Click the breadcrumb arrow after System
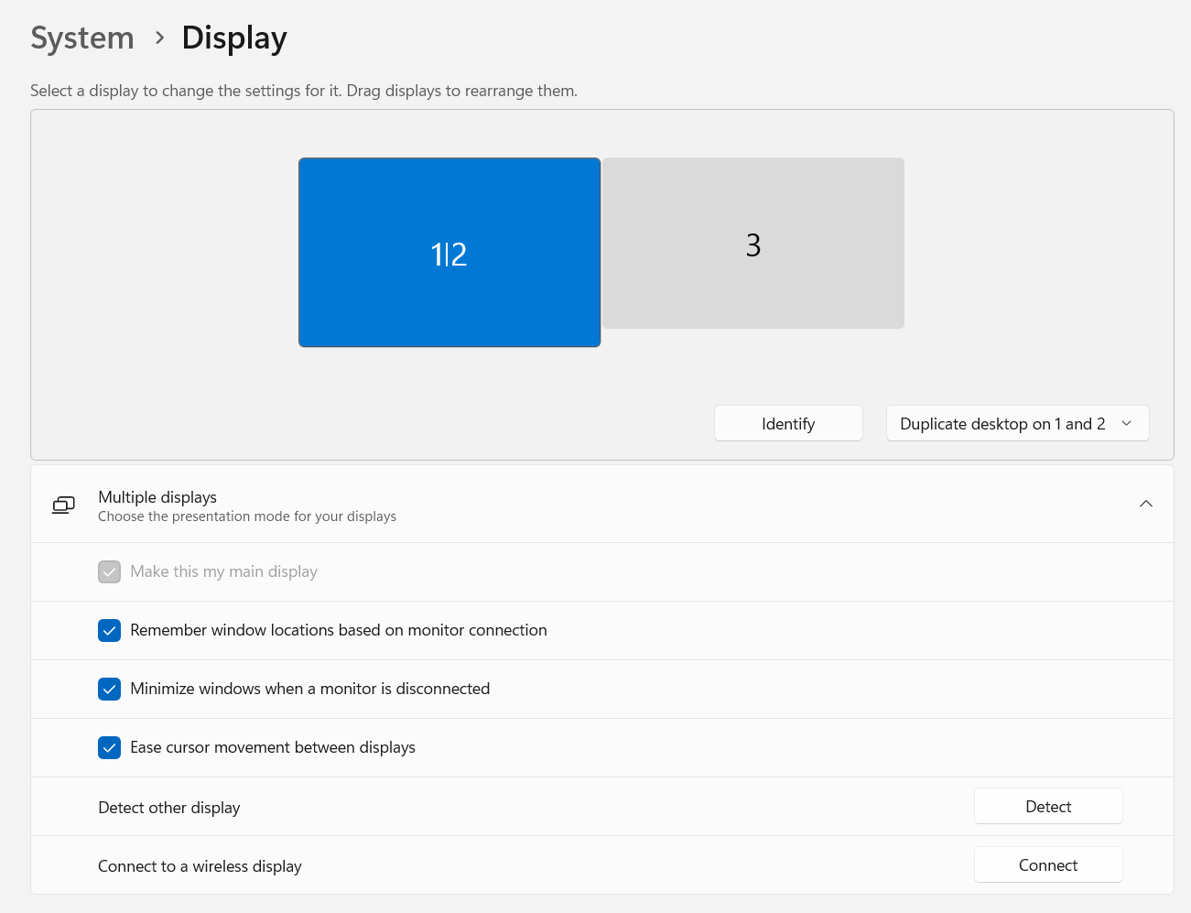1191x913 pixels. click(160, 38)
